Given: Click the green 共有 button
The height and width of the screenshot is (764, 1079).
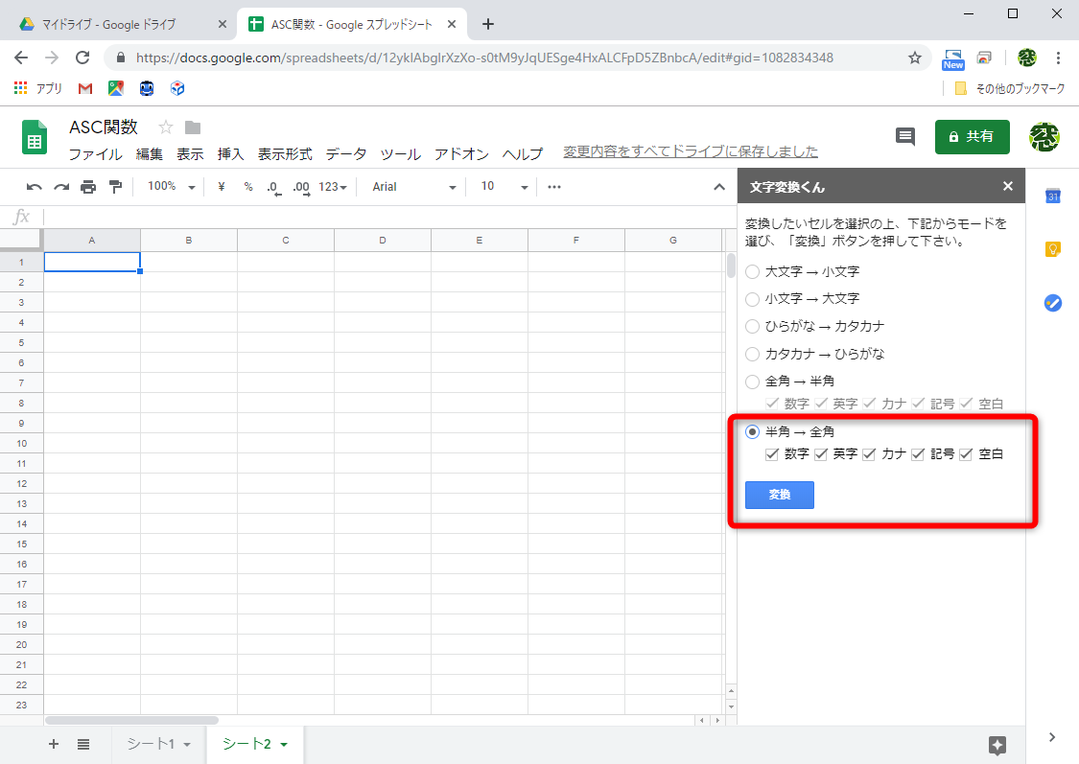Looking at the screenshot, I should (972, 136).
